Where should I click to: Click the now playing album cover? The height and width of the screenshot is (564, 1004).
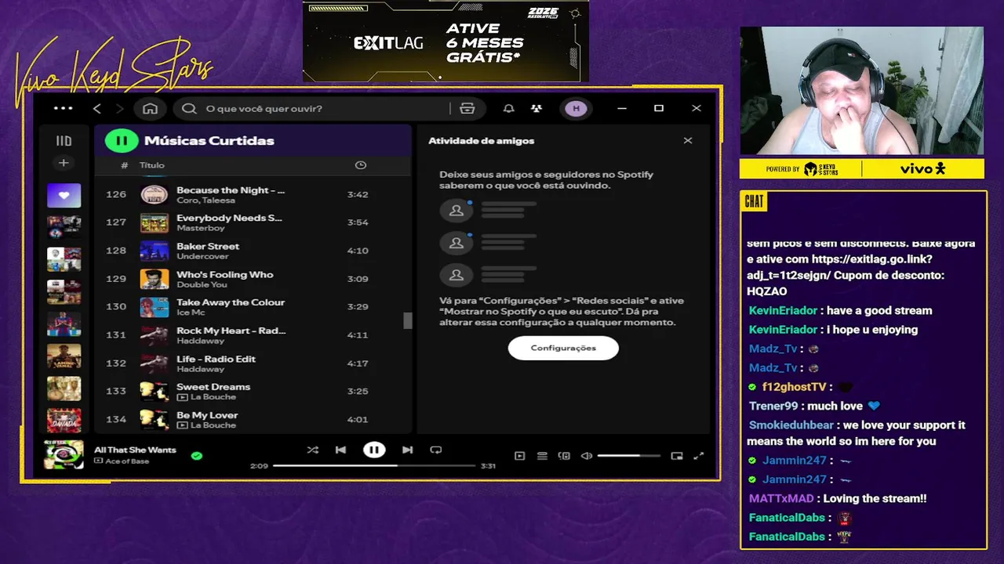pyautogui.click(x=64, y=455)
